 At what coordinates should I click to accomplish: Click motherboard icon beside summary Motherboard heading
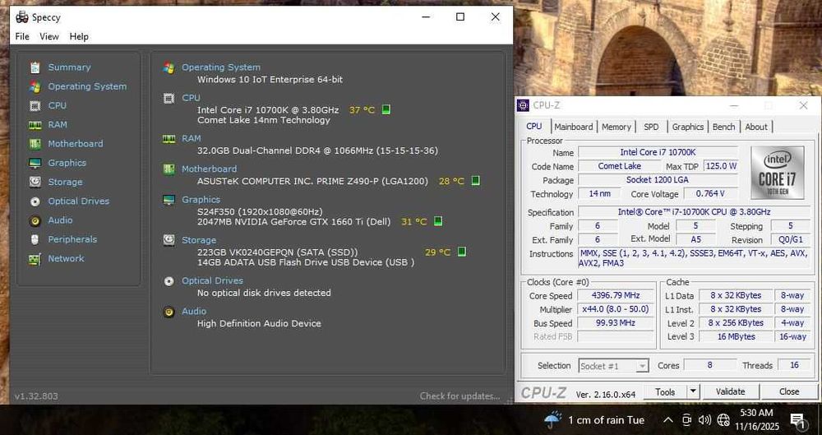click(169, 169)
